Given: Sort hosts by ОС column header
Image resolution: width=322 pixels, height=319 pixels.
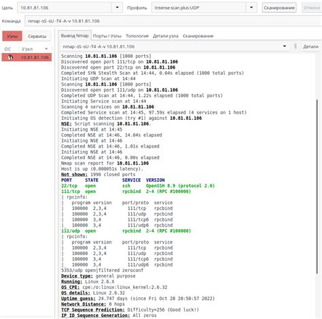Looking at the screenshot, I should 7,49.
